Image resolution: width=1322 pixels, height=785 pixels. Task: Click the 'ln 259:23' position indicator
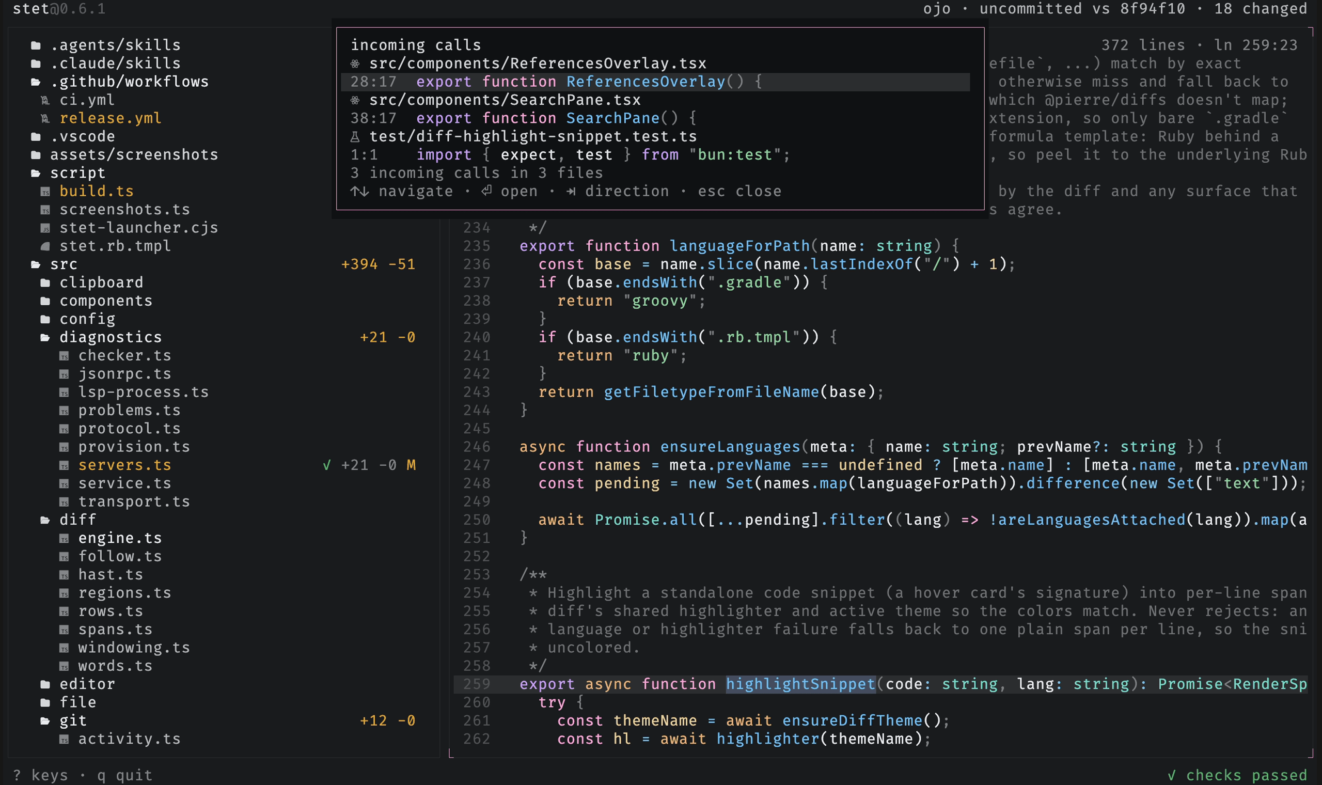pyautogui.click(x=1255, y=45)
